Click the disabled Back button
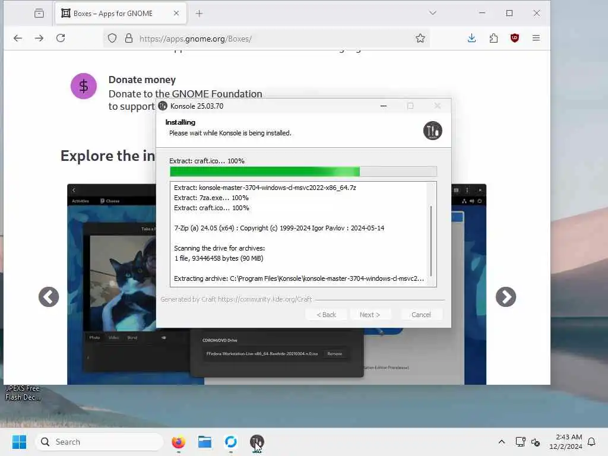The width and height of the screenshot is (608, 456). point(326,315)
